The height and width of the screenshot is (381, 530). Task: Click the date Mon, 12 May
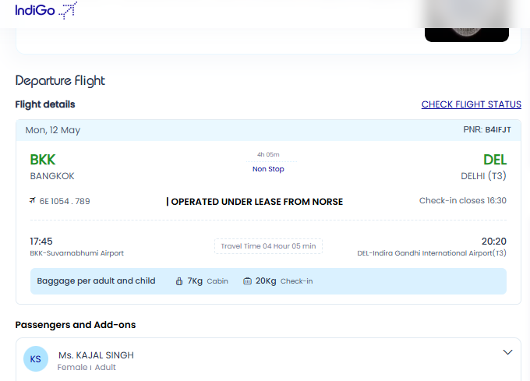(53, 130)
